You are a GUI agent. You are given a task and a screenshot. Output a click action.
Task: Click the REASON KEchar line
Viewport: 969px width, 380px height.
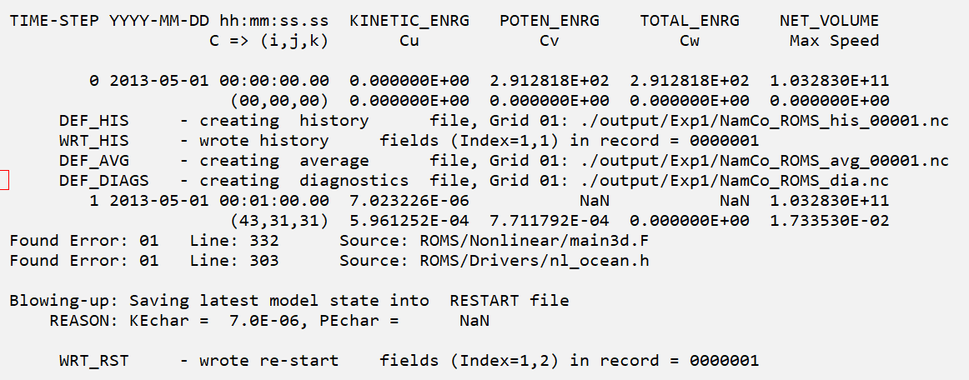tap(269, 321)
